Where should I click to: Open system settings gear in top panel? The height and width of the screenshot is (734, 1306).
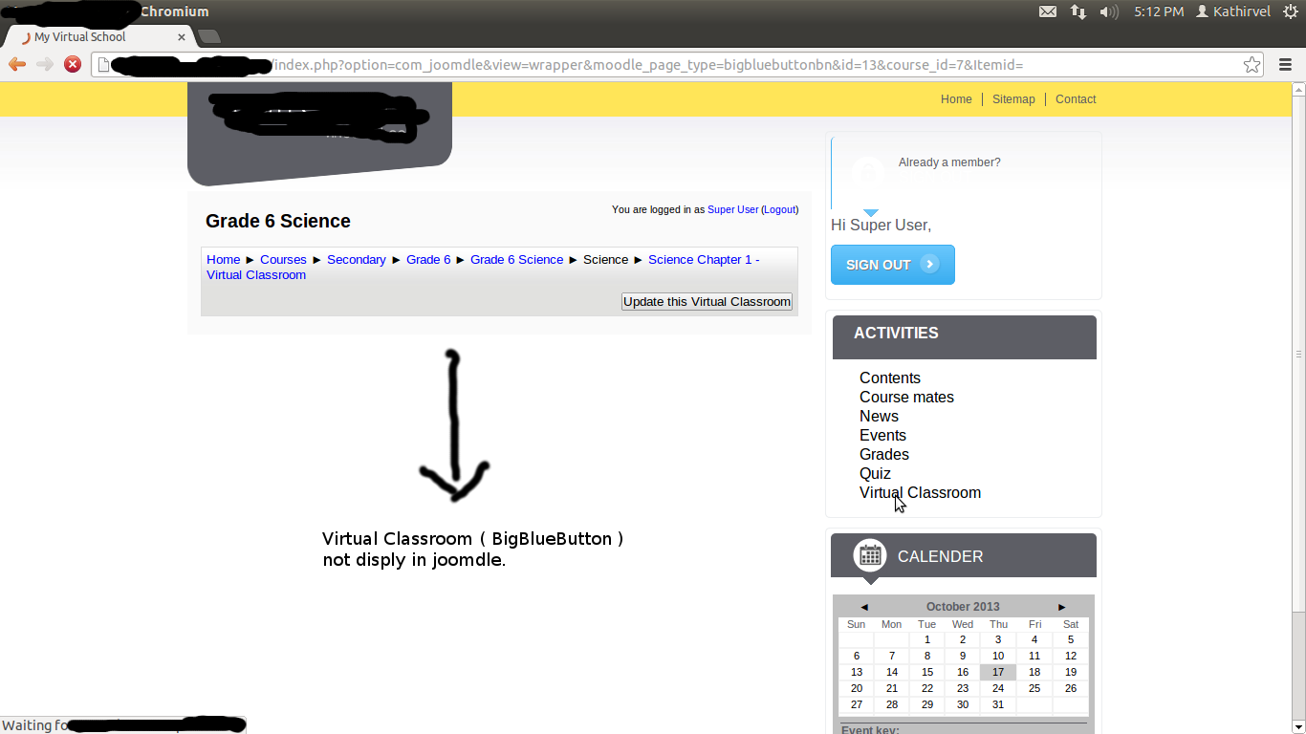click(1290, 11)
